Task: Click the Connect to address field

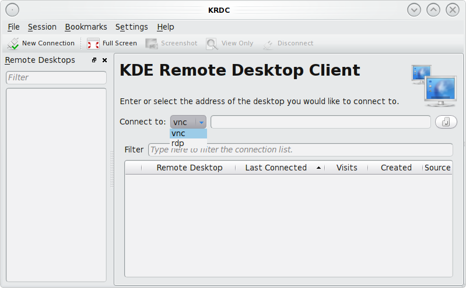Action: pos(321,122)
